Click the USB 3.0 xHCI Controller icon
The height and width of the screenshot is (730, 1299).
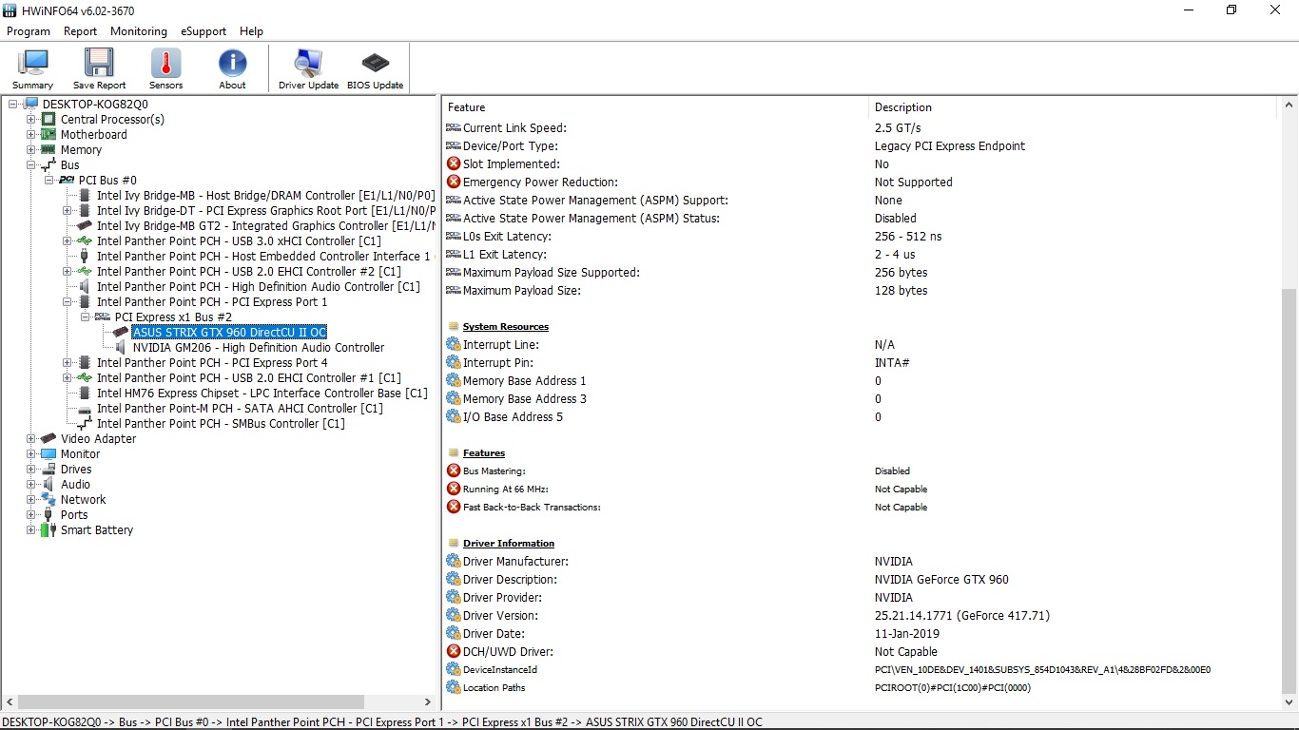(x=85, y=241)
